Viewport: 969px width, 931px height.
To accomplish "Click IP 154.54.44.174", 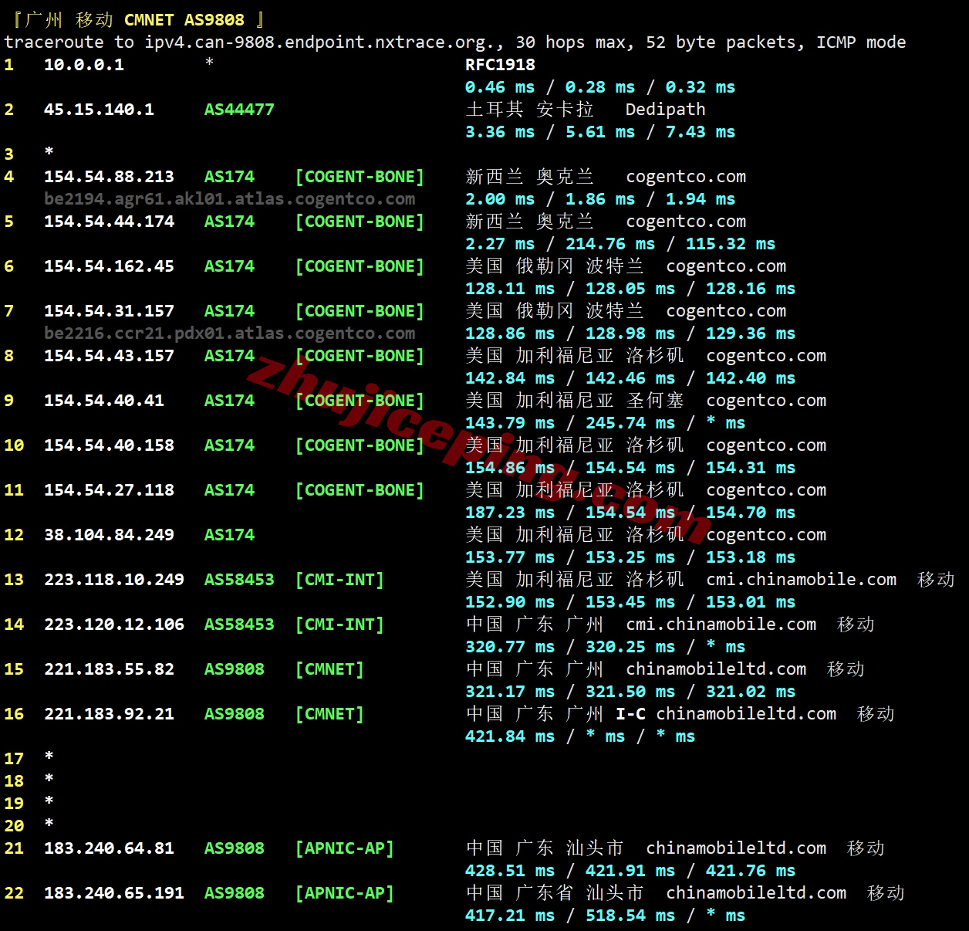I will point(109,222).
